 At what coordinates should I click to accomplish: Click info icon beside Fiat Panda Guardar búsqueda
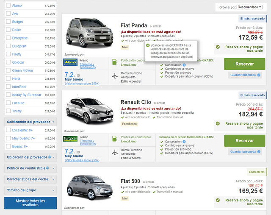pyautogui.click(x=259, y=75)
